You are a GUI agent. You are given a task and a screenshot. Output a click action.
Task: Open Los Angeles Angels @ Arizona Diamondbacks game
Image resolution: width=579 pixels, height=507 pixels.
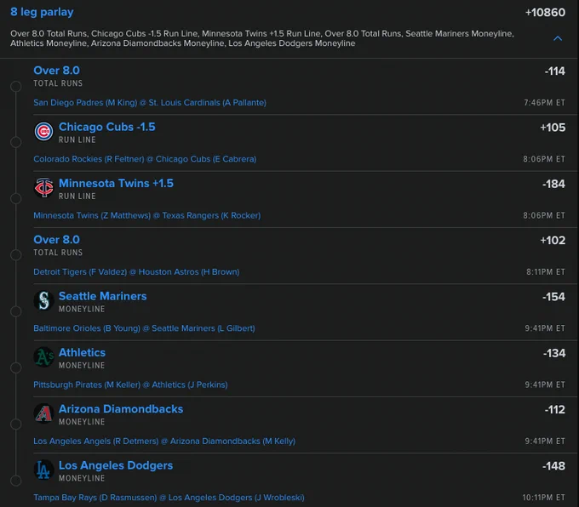(164, 441)
